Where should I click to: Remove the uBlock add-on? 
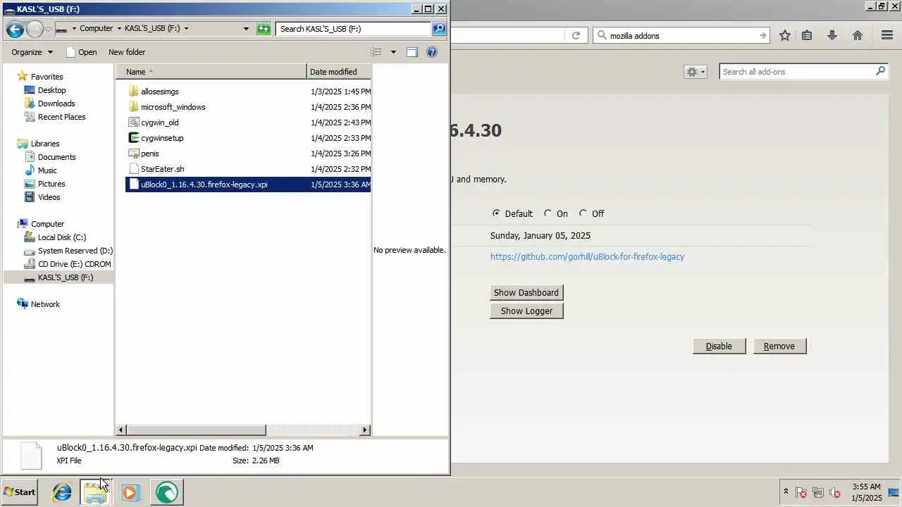pyautogui.click(x=779, y=346)
